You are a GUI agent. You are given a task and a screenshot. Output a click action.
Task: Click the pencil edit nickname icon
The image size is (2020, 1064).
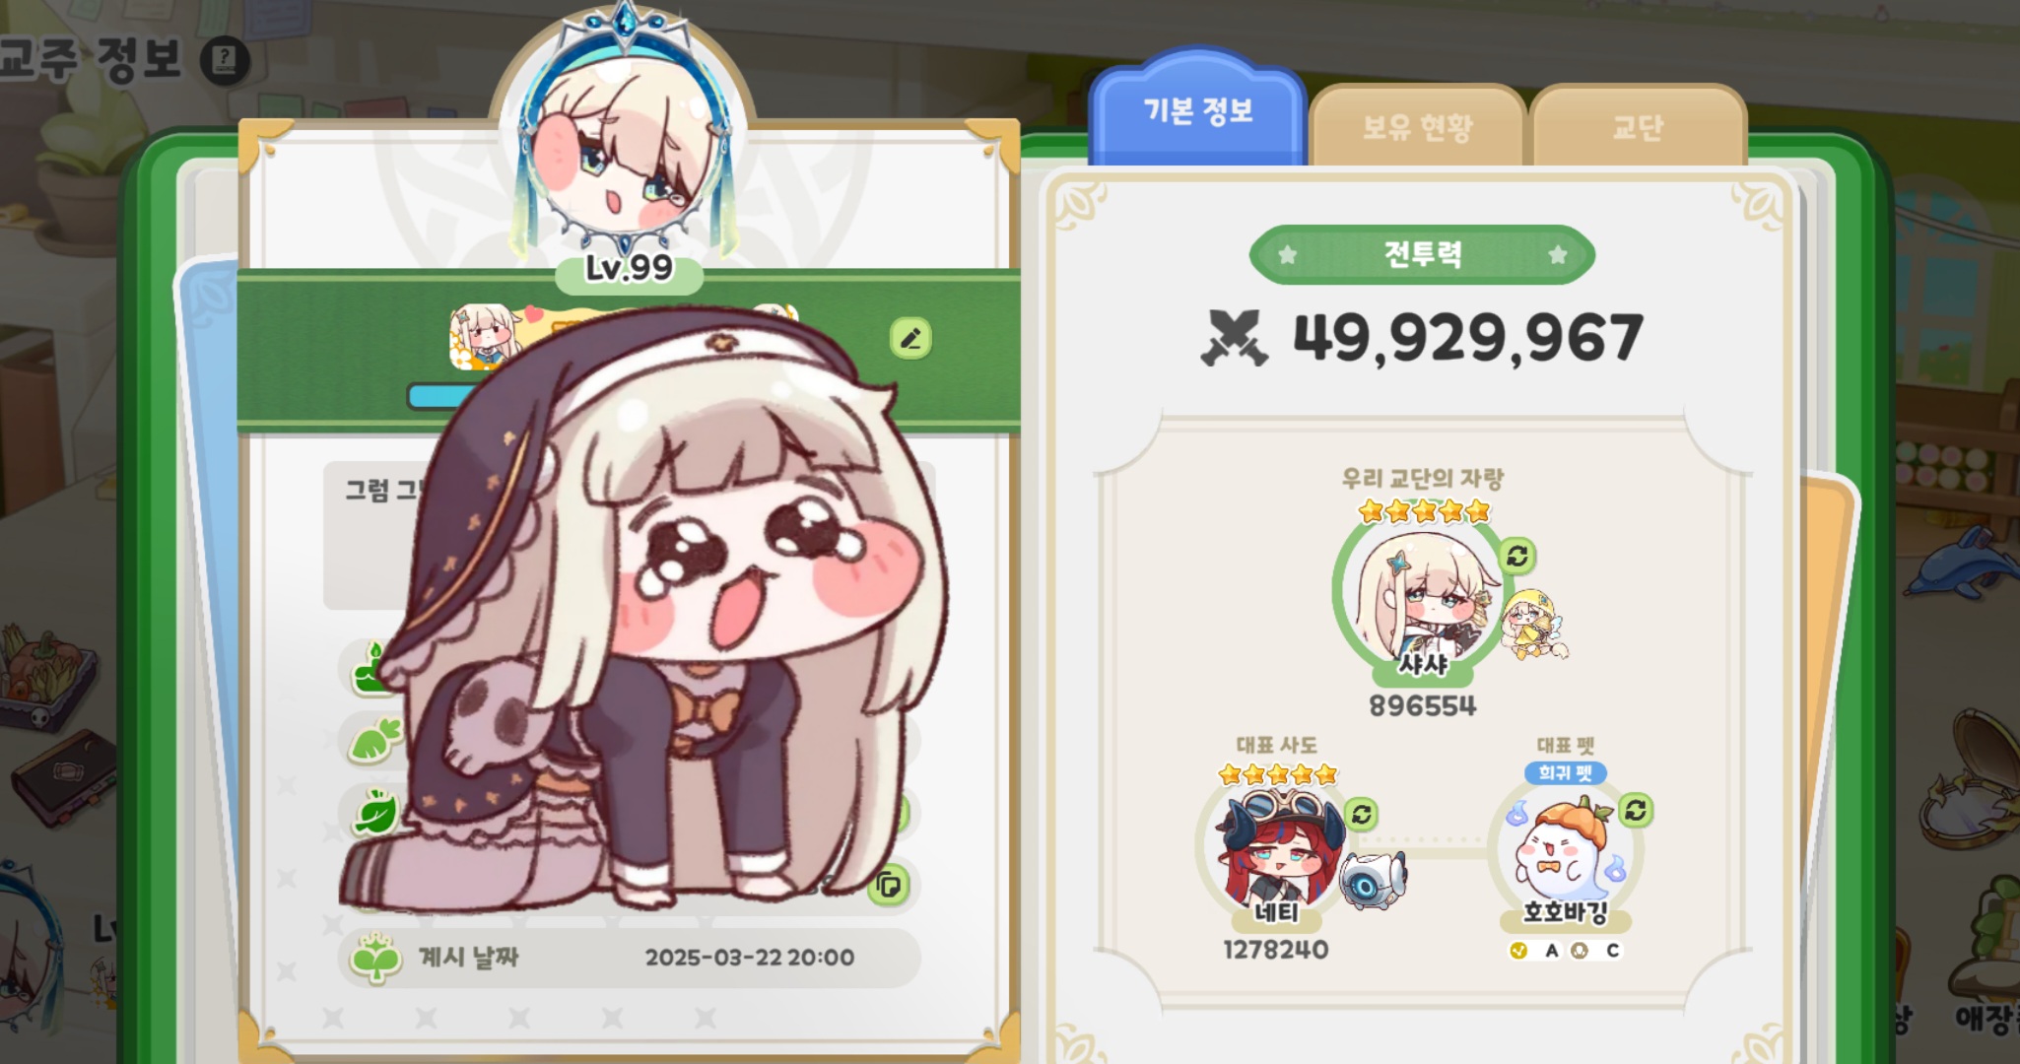[910, 338]
